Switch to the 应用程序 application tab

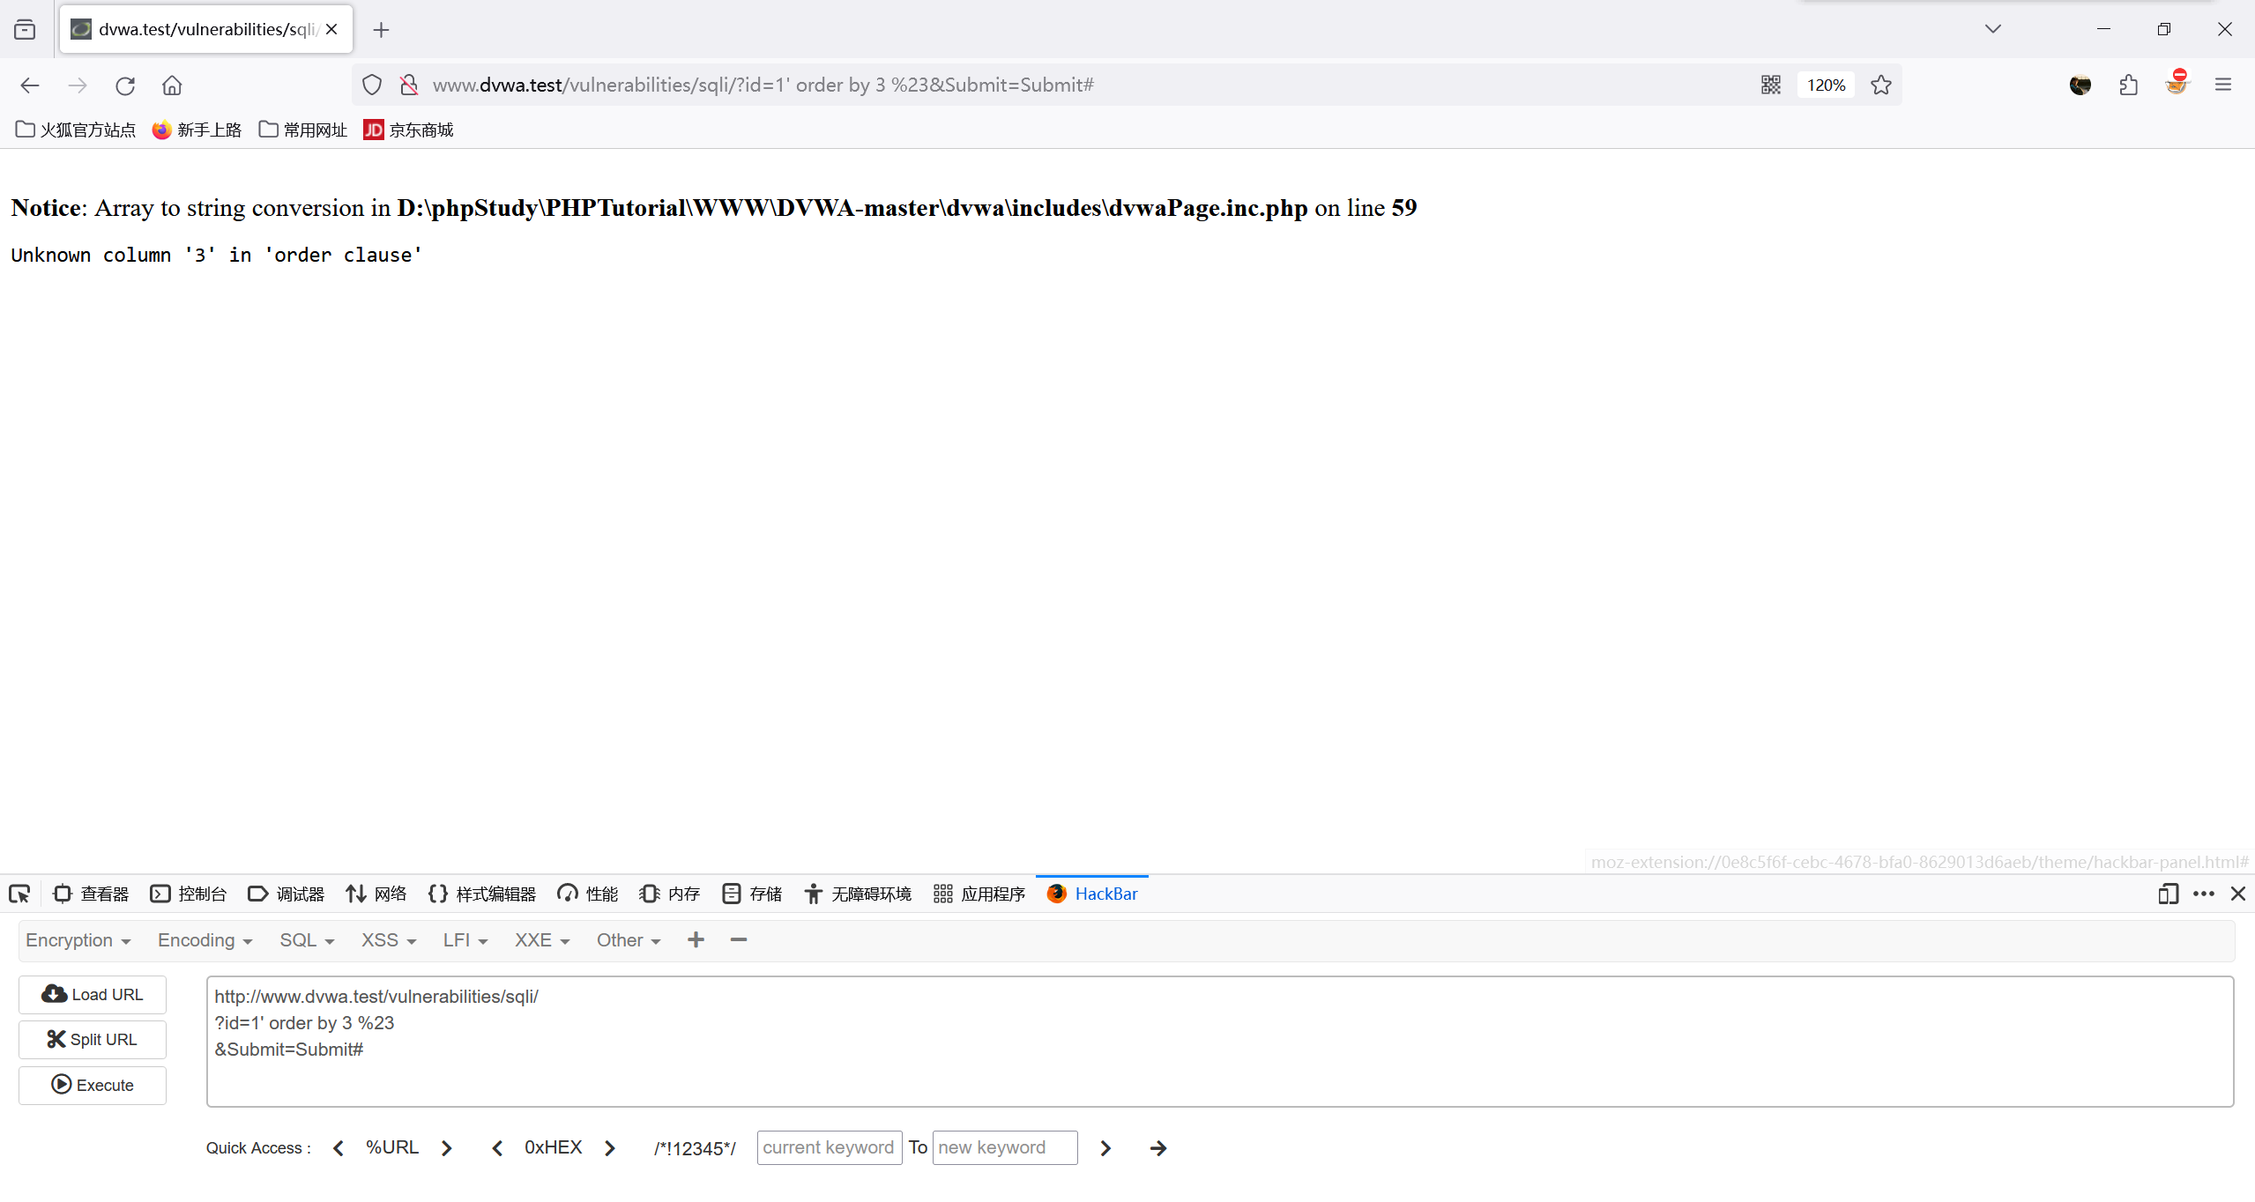point(979,894)
